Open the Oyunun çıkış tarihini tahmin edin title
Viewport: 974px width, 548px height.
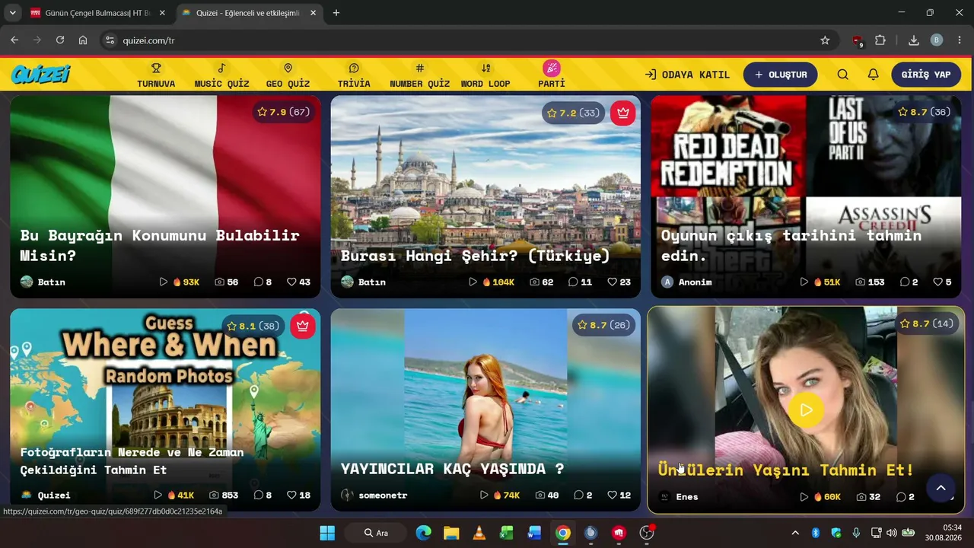pos(791,245)
